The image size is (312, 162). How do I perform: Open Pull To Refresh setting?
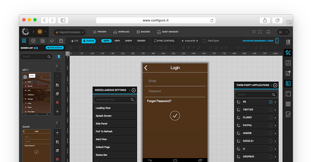point(115,132)
